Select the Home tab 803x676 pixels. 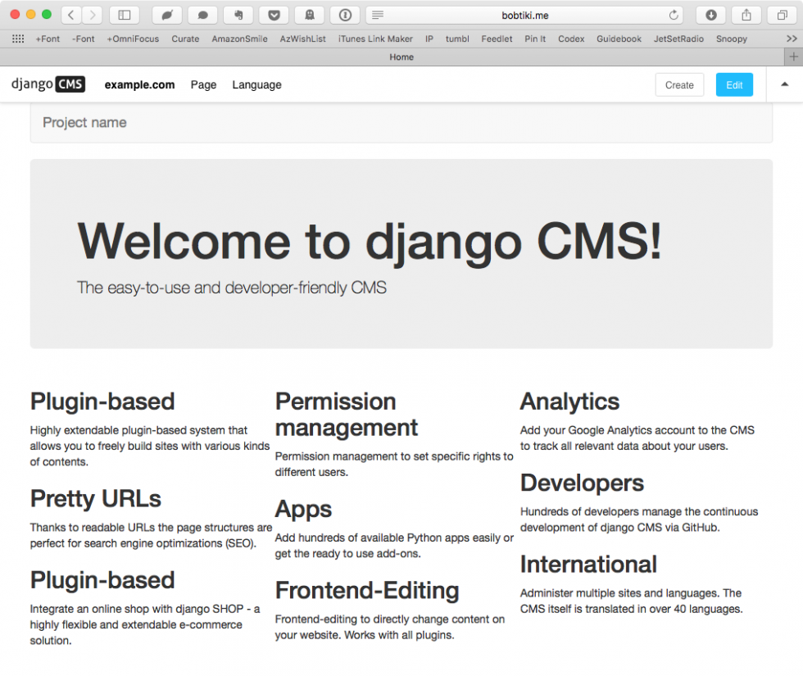(x=401, y=57)
